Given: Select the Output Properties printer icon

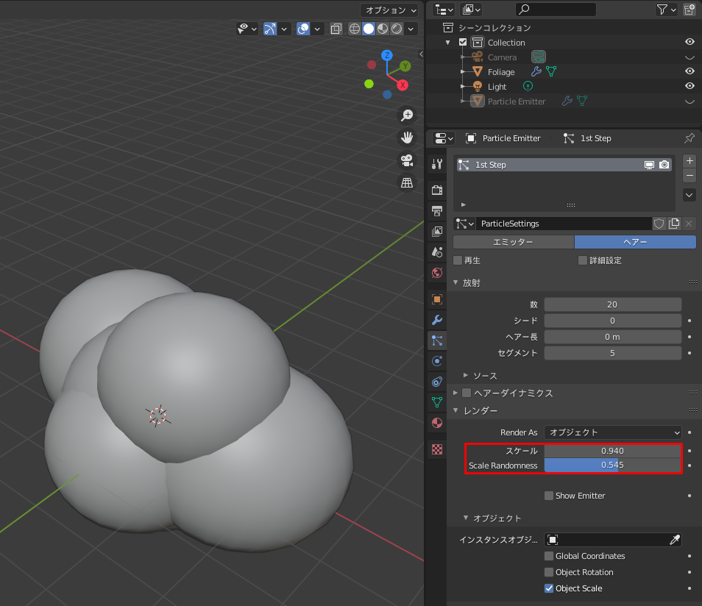Looking at the screenshot, I should pos(437,210).
